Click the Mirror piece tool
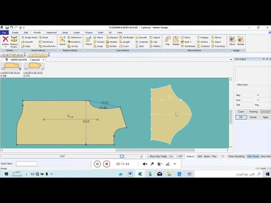Screen dimensions: 271x203 pyautogui.click(x=216, y=38)
